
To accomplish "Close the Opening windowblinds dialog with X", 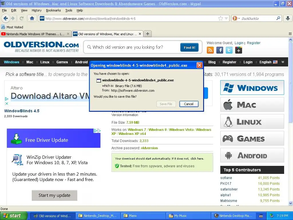I will point(199,65).
